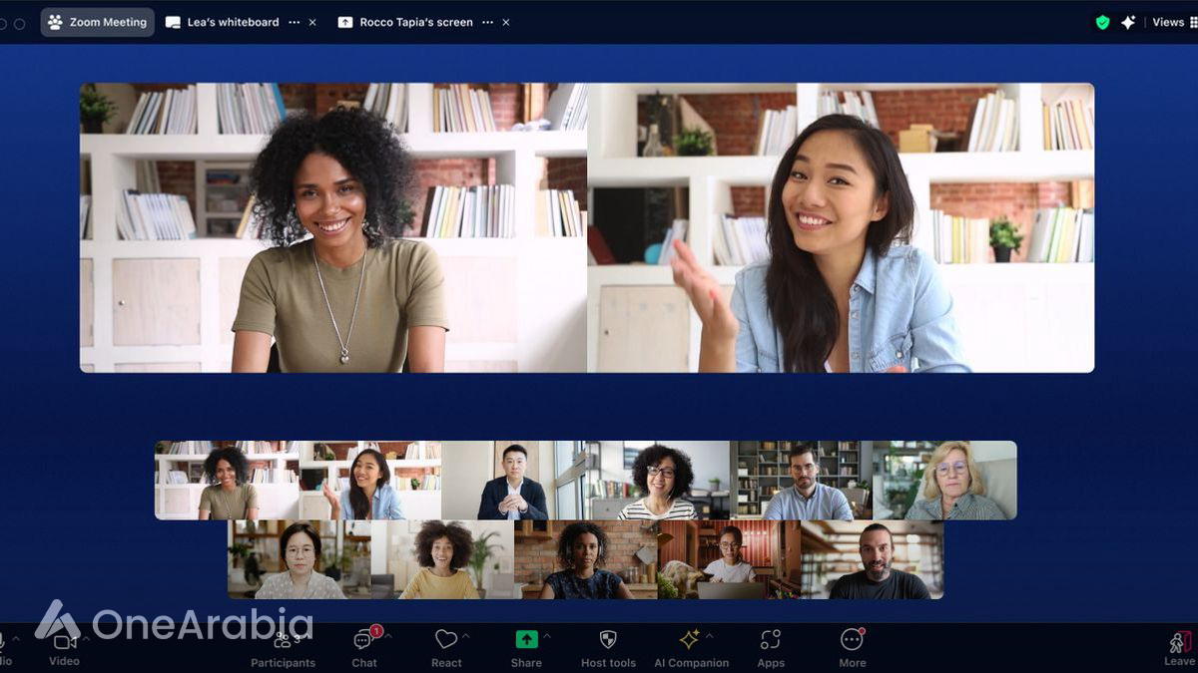This screenshot has width=1198, height=673.
Task: Open the Apps menu
Action: point(770,639)
